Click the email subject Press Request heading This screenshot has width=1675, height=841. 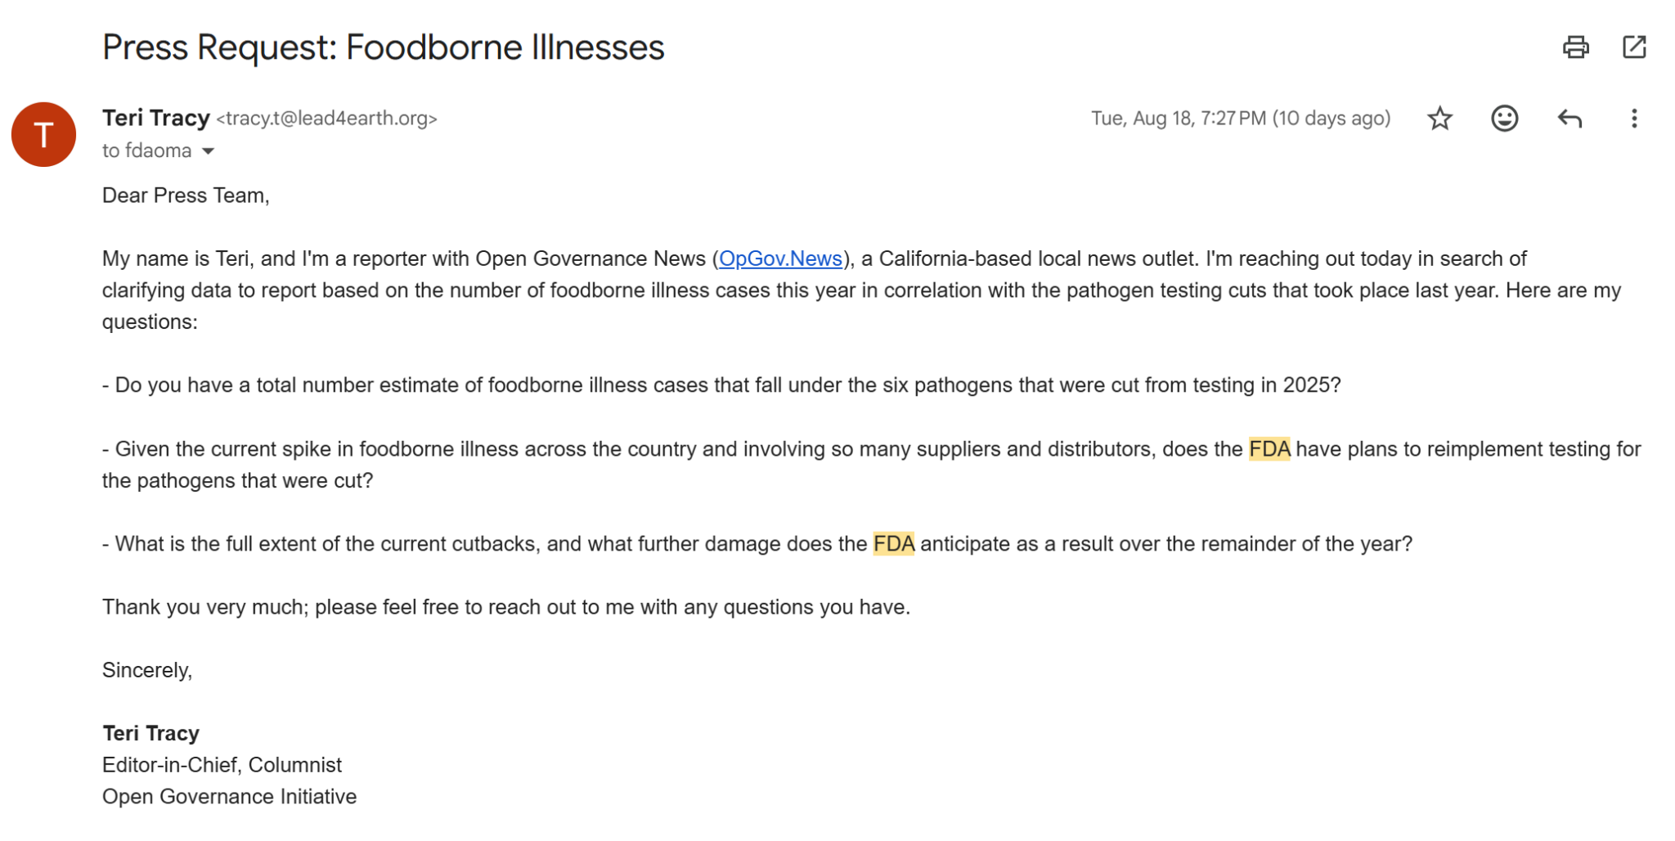pyautogui.click(x=383, y=47)
